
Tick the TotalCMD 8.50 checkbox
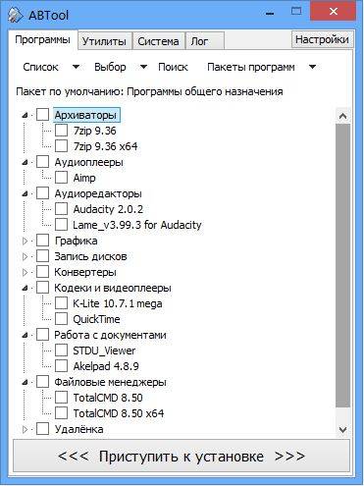(x=61, y=398)
